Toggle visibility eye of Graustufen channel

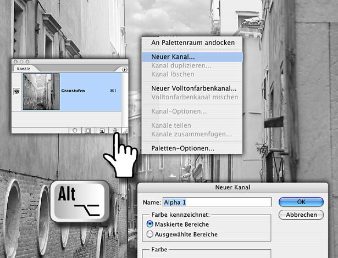tap(16, 92)
